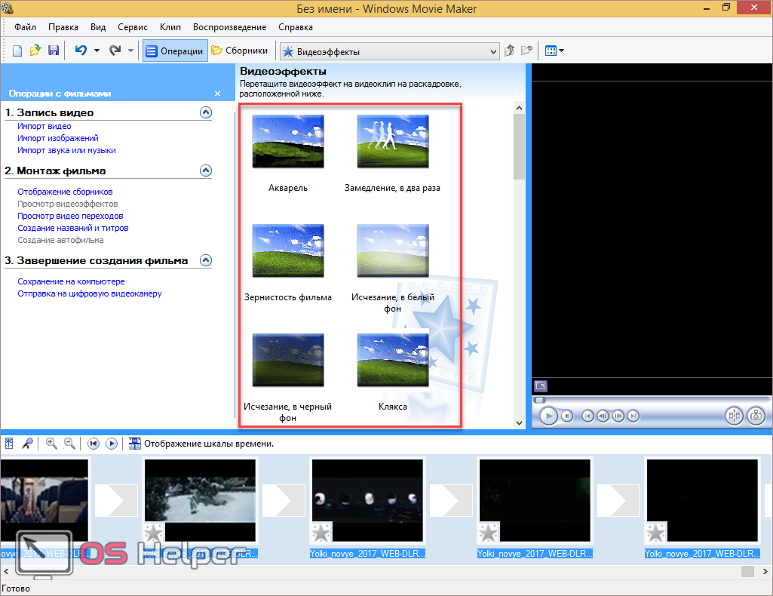This screenshot has height=596, width=773.
Task: Click Сохранение на компьютере link
Action: click(72, 281)
